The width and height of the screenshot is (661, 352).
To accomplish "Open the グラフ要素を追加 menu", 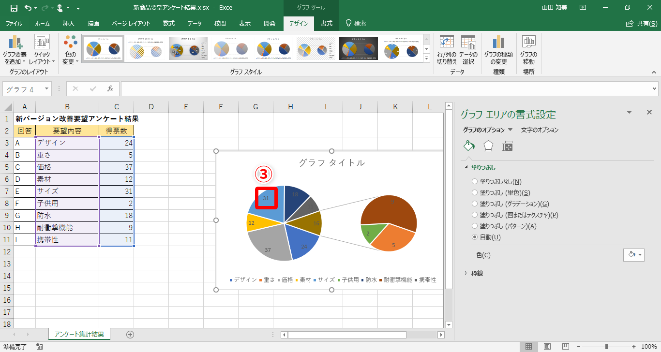I will coord(15,50).
